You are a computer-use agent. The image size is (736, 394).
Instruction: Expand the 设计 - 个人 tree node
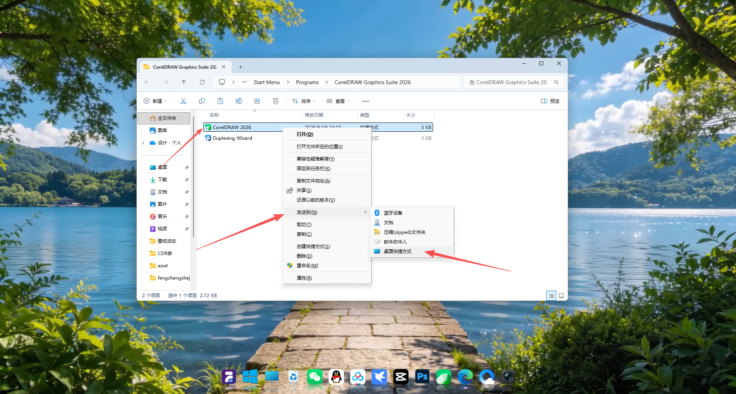click(143, 143)
